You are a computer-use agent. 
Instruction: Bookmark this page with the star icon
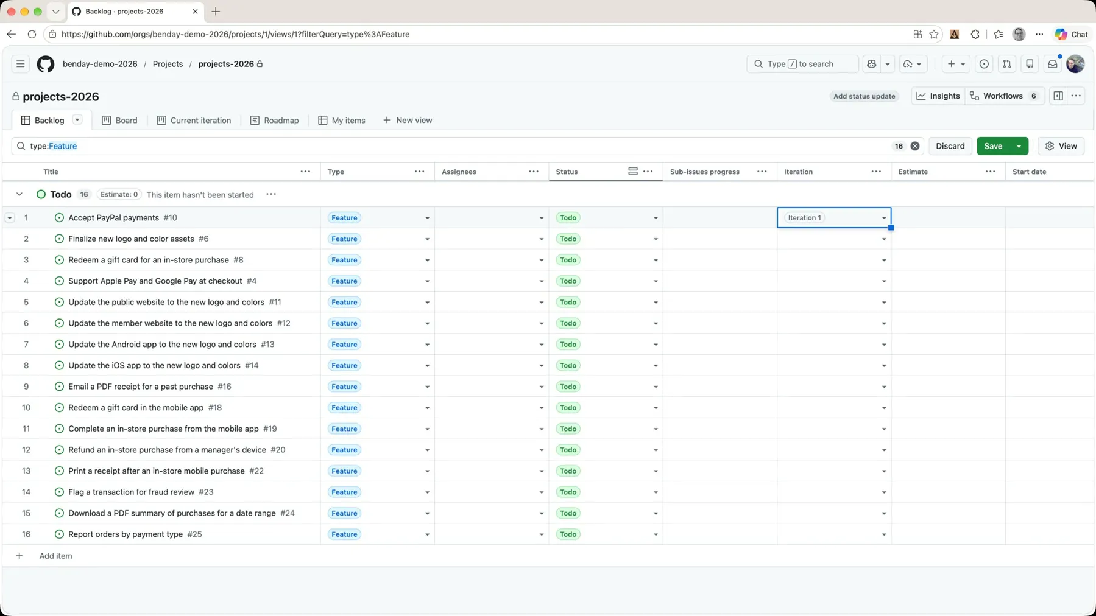(x=934, y=34)
